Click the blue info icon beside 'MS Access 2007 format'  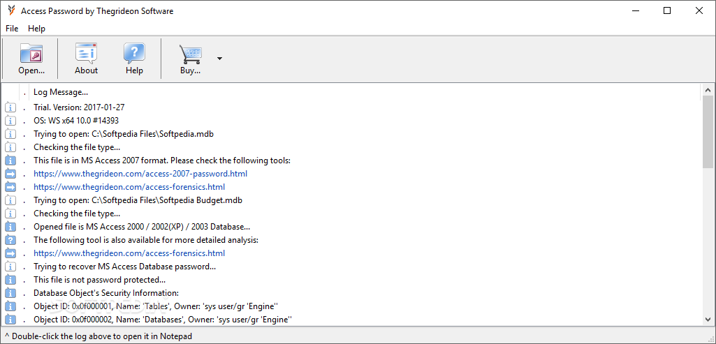tap(10, 160)
